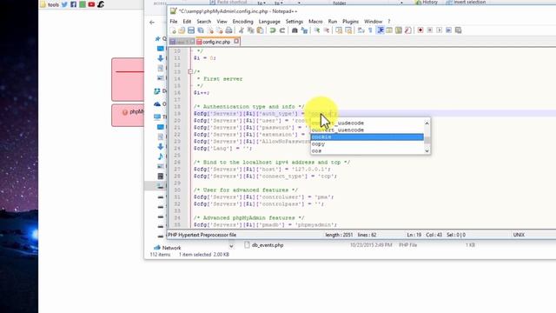The height and width of the screenshot is (313, 556).
Task: Create a new document in Notepad++ toolbar
Action: click(174, 30)
